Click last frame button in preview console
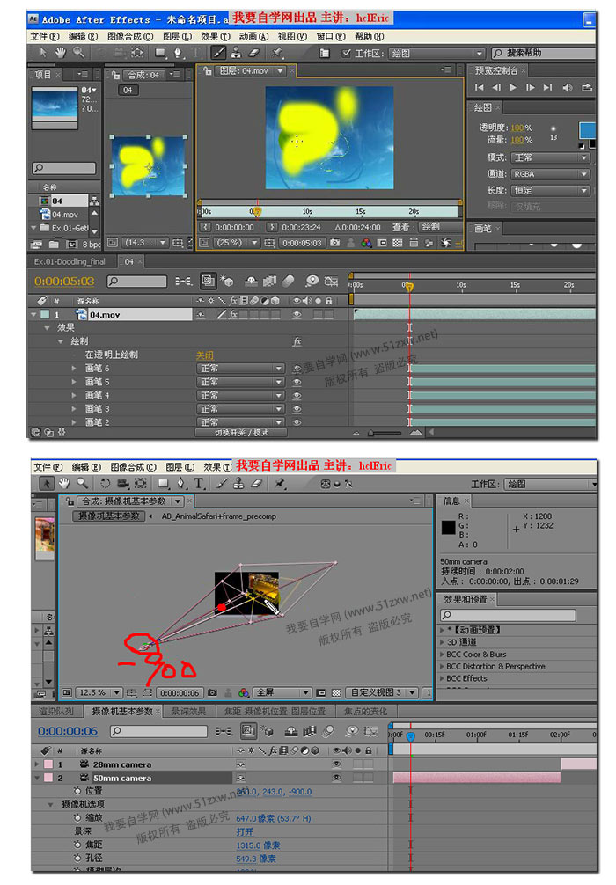The image size is (616, 885). click(x=547, y=87)
